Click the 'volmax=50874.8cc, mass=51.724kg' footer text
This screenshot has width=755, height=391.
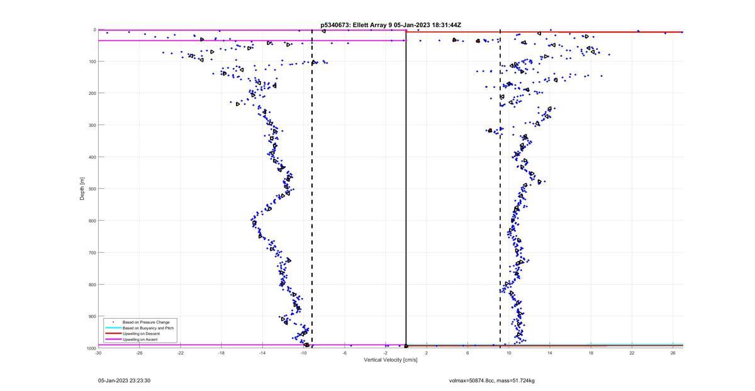click(491, 380)
